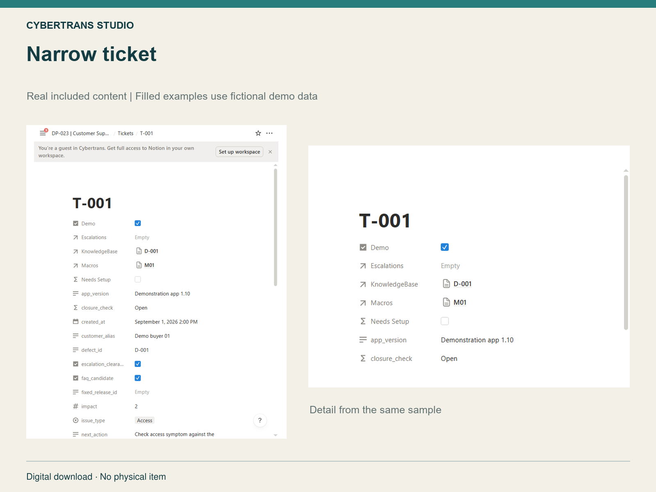
Task: Open the sidebar menu icon with notification badge
Action: (x=43, y=133)
